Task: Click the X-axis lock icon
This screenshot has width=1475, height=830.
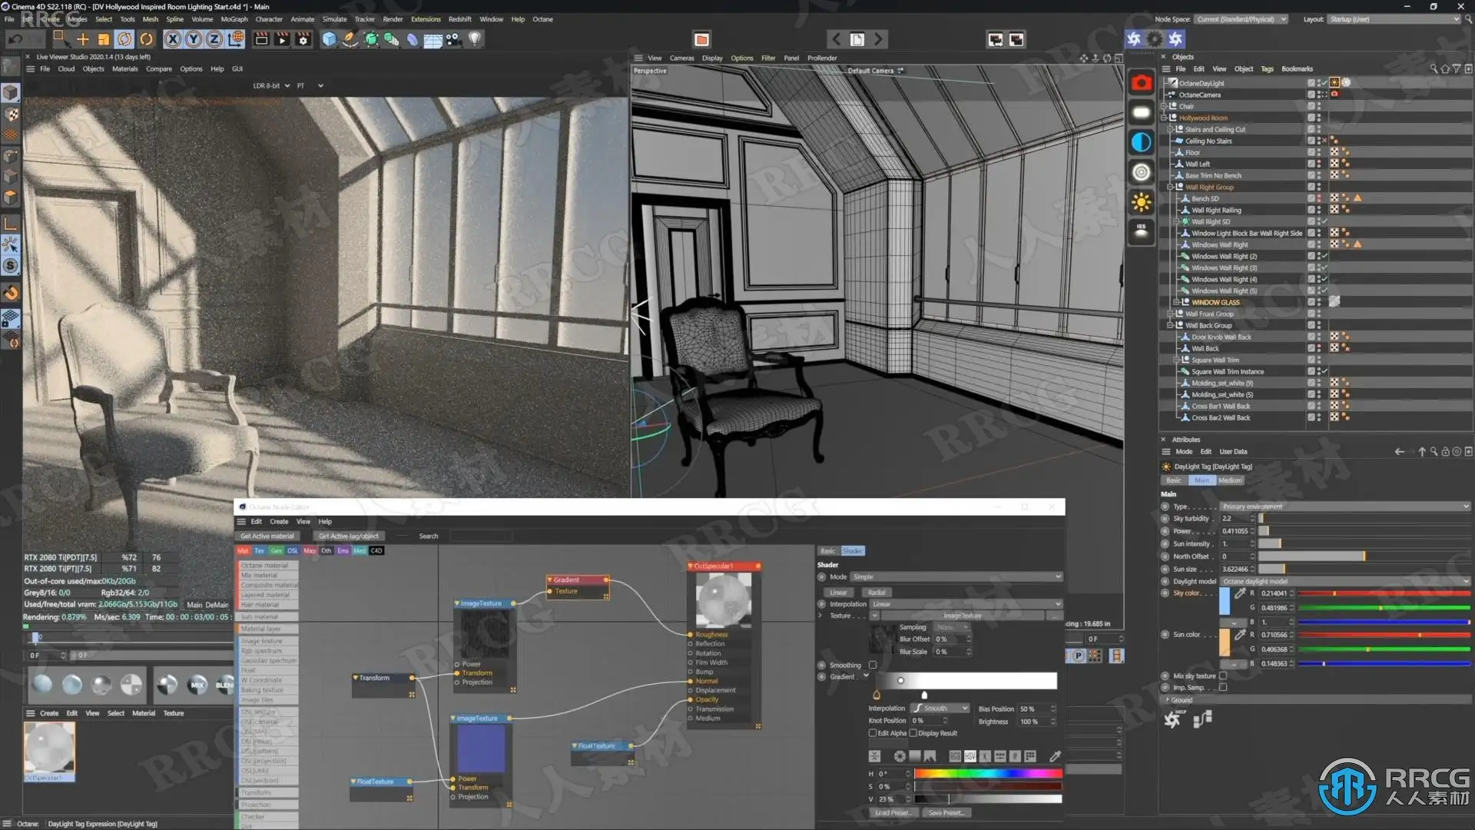Action: pos(173,39)
